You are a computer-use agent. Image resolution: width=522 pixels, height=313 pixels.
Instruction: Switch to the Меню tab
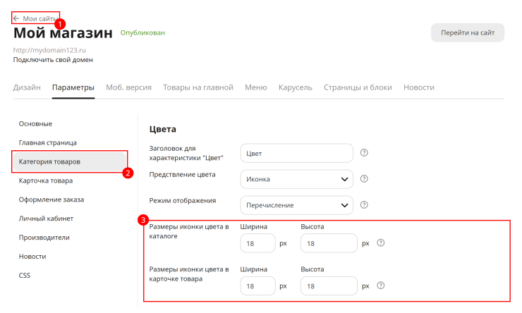point(255,87)
